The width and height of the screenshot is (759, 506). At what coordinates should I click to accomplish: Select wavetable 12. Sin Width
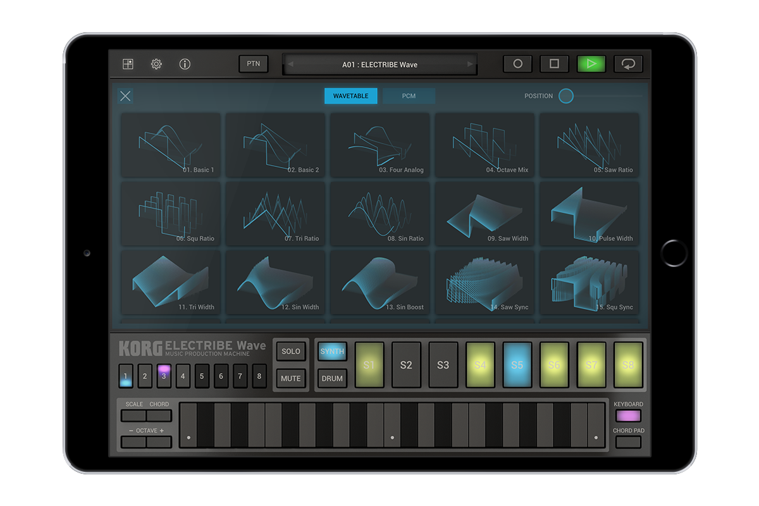(275, 282)
